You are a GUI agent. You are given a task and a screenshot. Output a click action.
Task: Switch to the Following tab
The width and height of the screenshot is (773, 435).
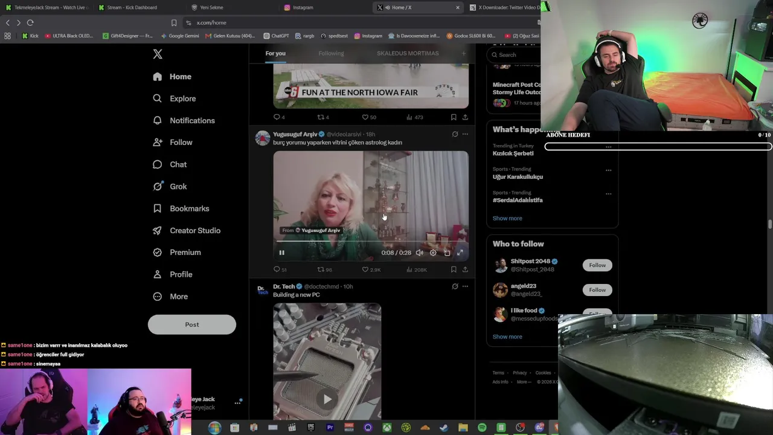click(x=331, y=53)
